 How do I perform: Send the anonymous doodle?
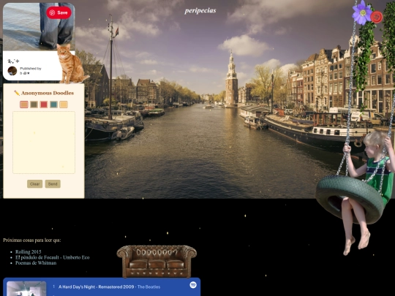pyautogui.click(x=53, y=183)
